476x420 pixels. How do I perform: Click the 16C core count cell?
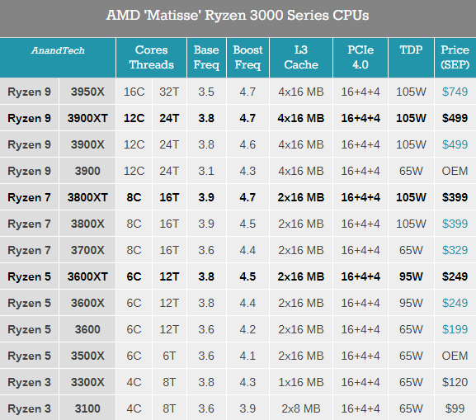[x=134, y=92]
